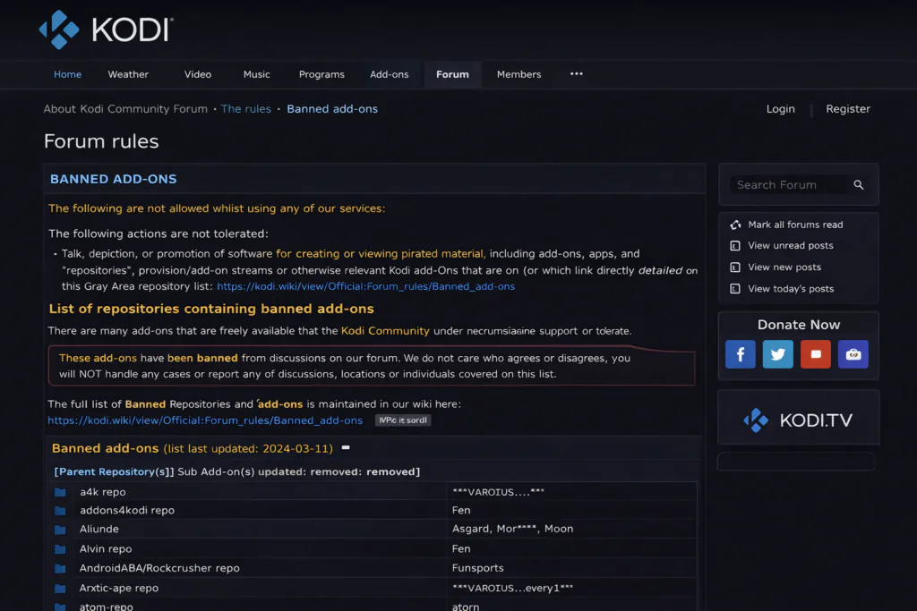Click the blue camera icon under Donate Now
The image size is (917, 611).
point(853,354)
